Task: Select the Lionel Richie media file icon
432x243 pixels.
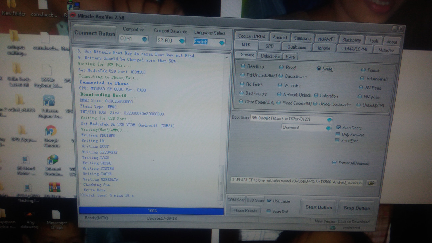Action: click(x=26, y=166)
